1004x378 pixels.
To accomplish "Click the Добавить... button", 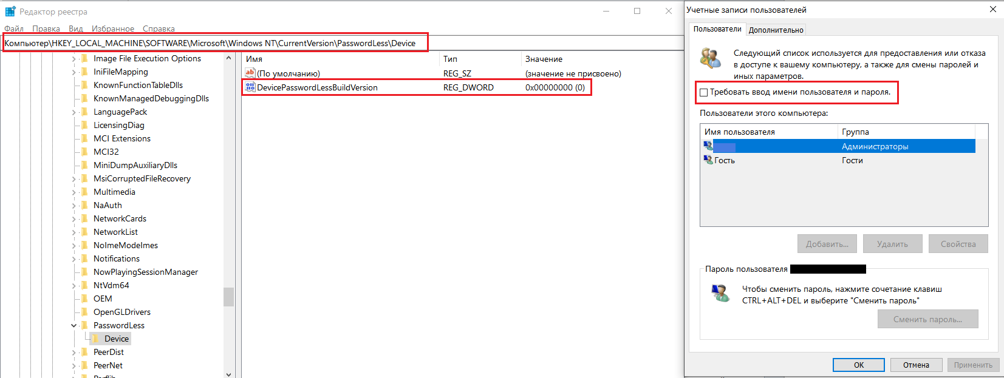I will click(827, 244).
